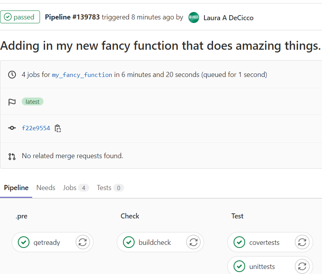Click the passed status badge
The image size is (322, 274).
[20, 17]
